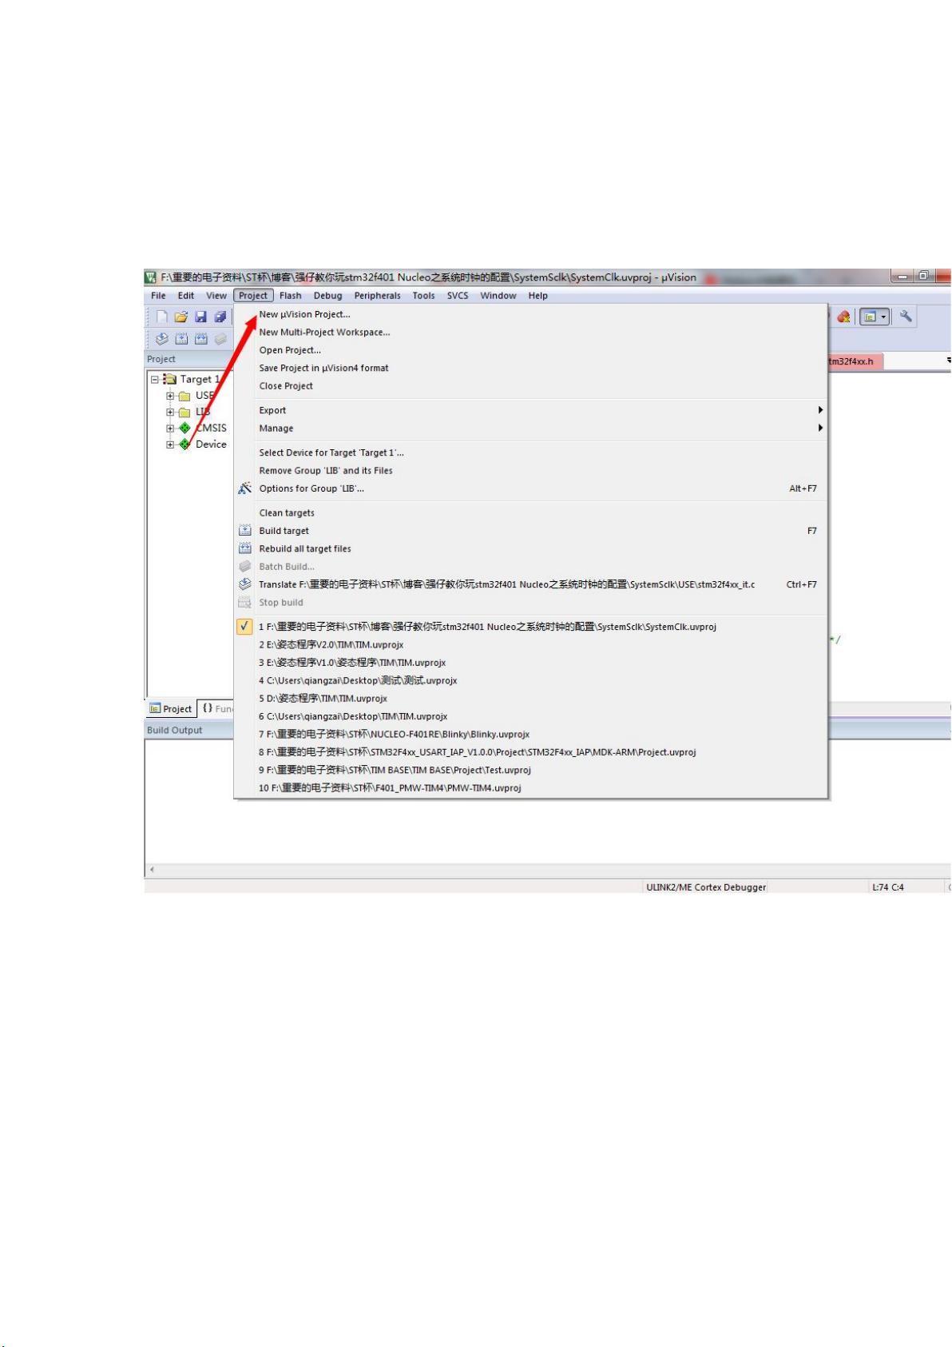Click the Build target menu icon
The image size is (952, 1347).
click(245, 531)
